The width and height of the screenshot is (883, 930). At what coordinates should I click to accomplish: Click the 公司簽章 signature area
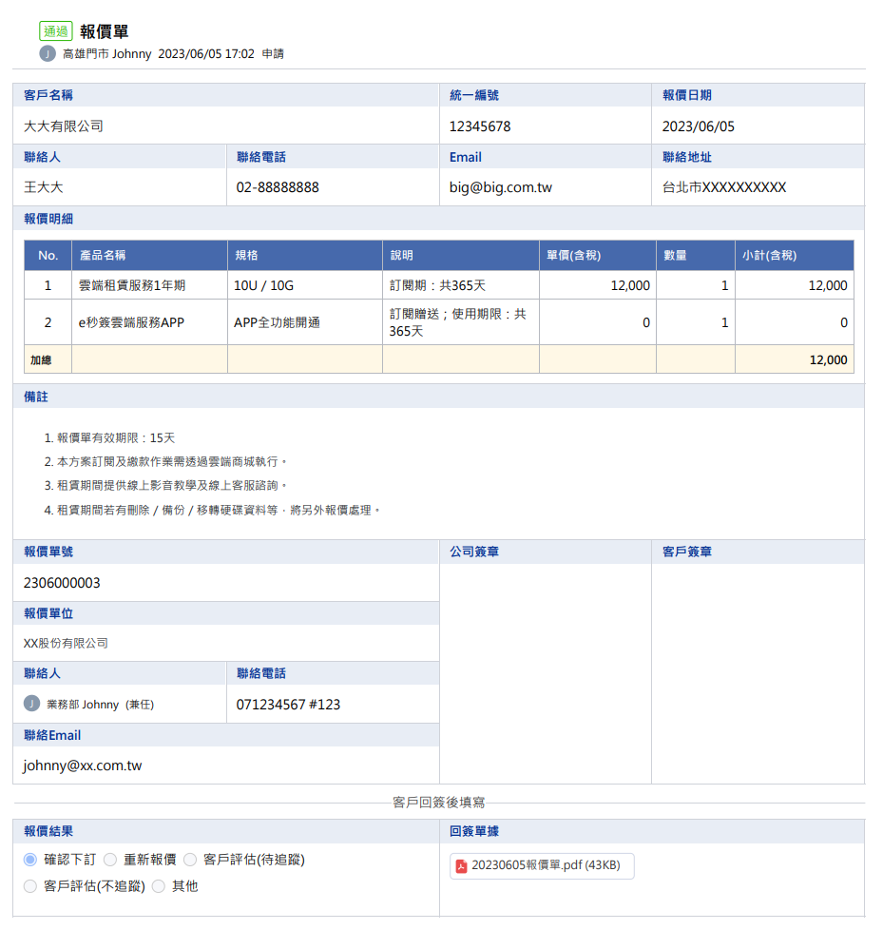point(546,673)
